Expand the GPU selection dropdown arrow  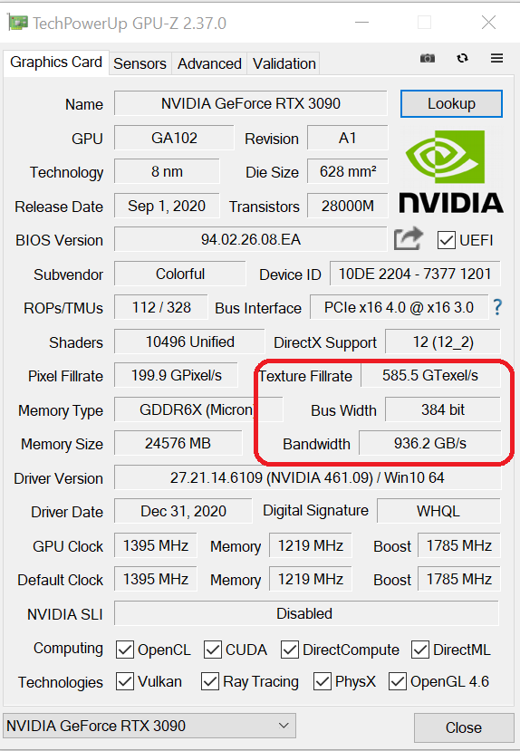click(284, 726)
